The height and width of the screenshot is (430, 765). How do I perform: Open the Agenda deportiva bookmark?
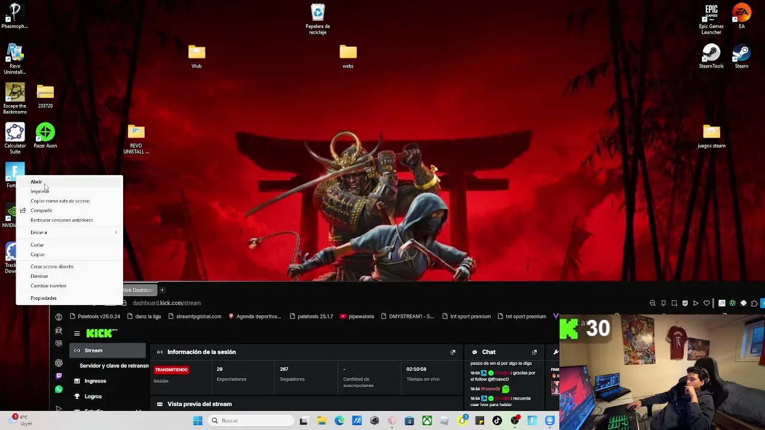click(x=255, y=317)
